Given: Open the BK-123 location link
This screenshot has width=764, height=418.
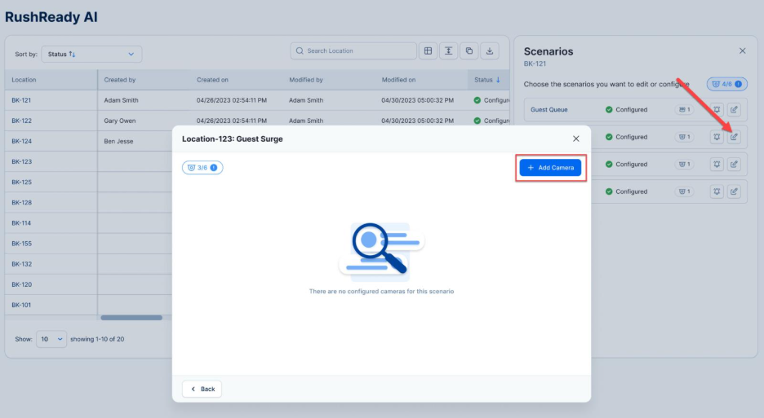Looking at the screenshot, I should [x=21, y=161].
